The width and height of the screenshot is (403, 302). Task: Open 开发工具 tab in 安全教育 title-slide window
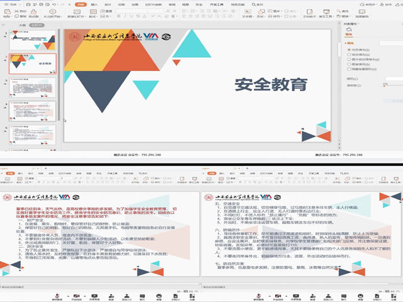[217, 4]
